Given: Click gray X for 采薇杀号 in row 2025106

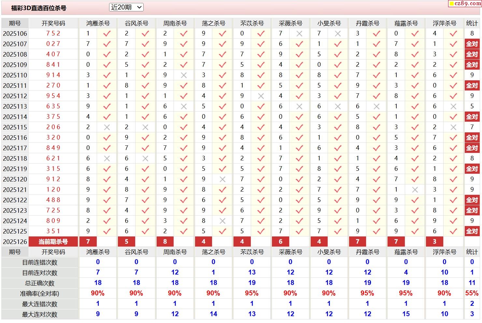Looking at the screenshot, I should [299, 34].
